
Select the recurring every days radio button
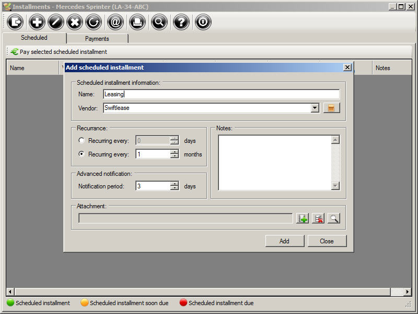coord(81,141)
